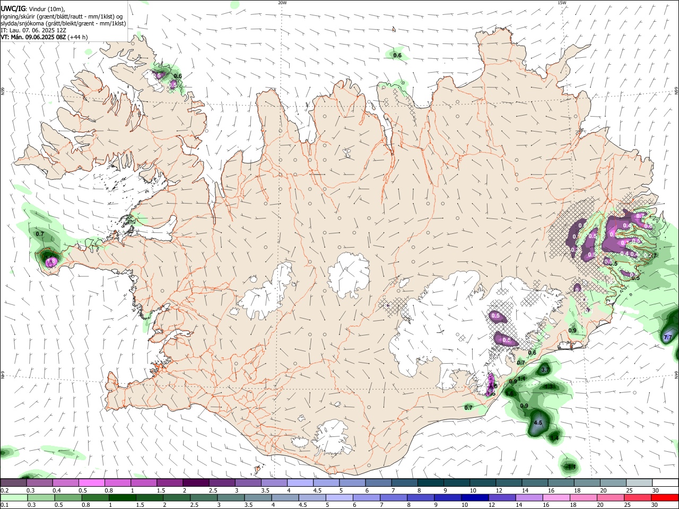Click the 15W longitude label
Screen dimensions: 679x509
[562, 3]
